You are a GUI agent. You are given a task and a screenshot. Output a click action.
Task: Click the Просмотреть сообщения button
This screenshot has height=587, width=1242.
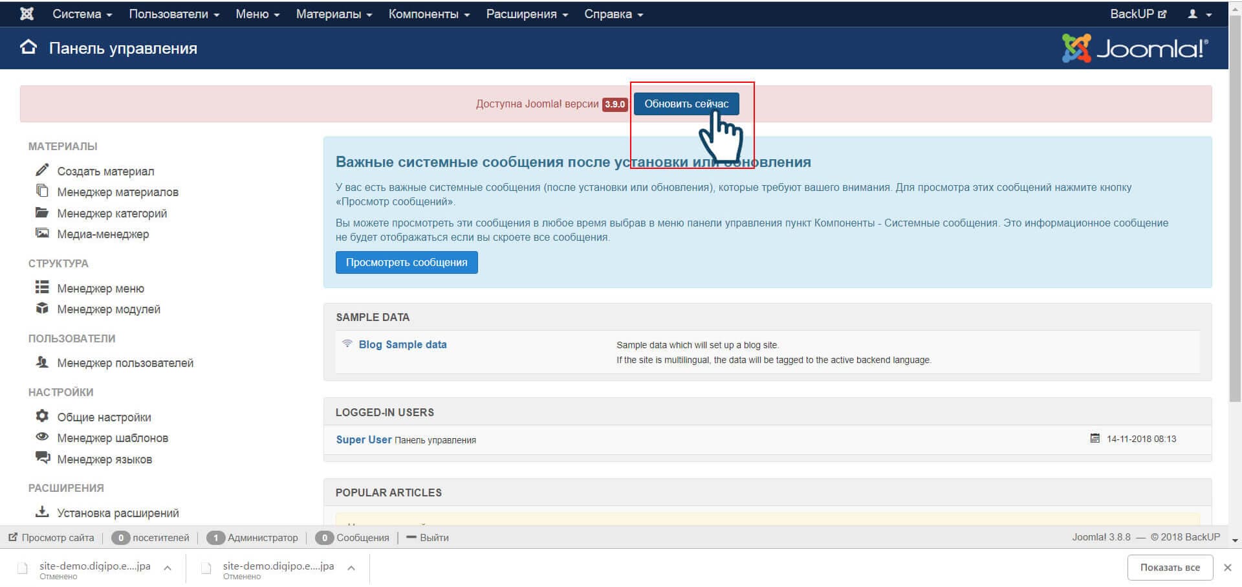pos(406,262)
